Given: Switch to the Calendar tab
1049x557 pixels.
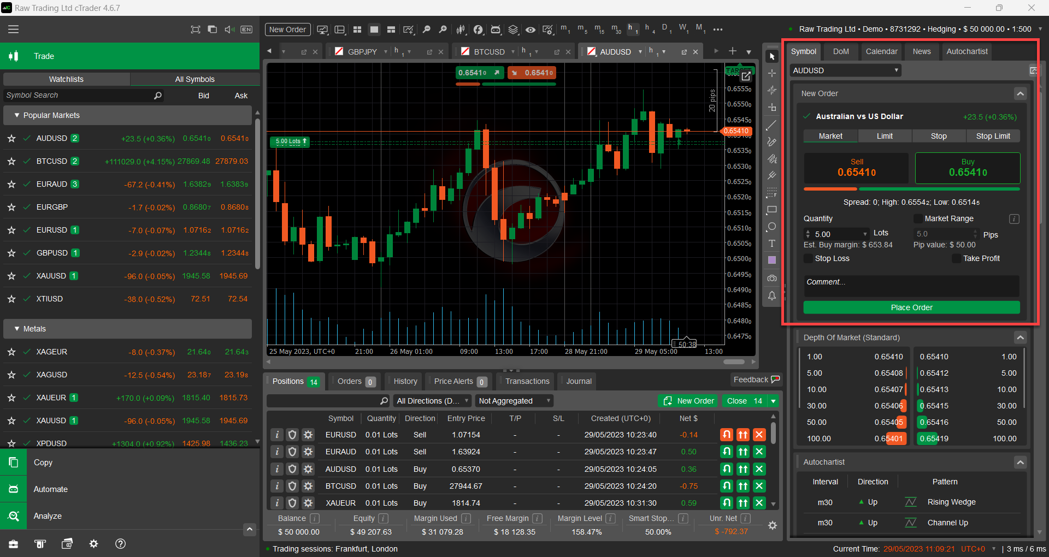Looking at the screenshot, I should click(x=881, y=51).
